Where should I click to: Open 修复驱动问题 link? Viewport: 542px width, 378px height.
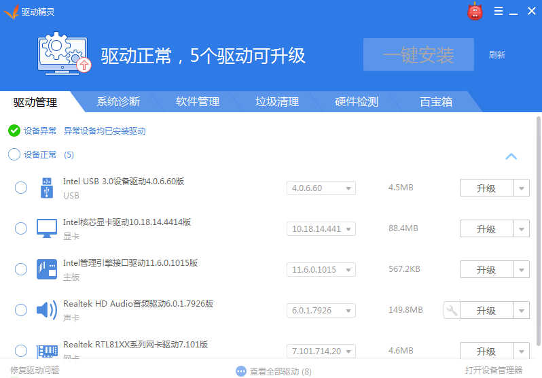[35, 370]
